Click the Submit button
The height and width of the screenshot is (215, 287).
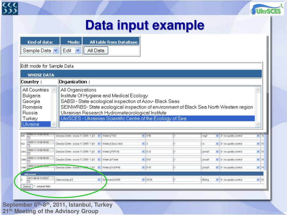point(27,186)
